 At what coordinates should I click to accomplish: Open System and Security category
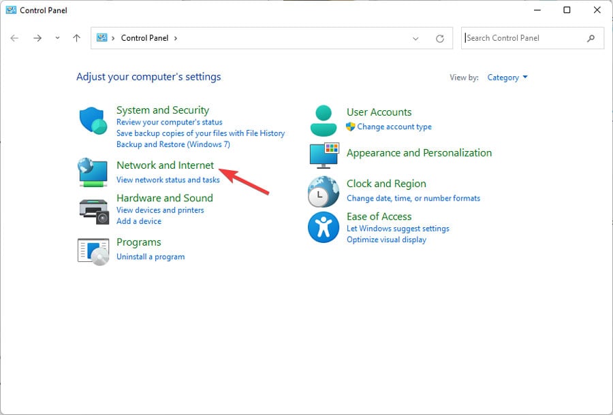pos(163,110)
